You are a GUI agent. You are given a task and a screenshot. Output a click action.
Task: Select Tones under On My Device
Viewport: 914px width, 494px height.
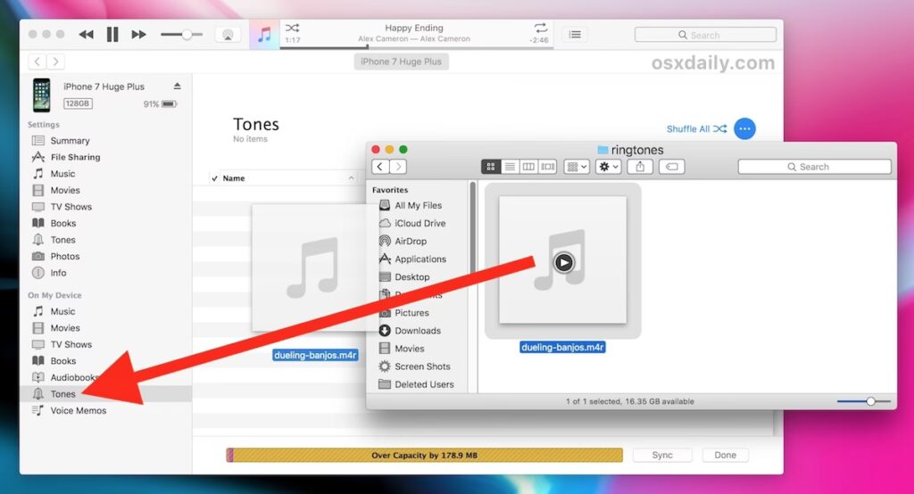[x=63, y=394]
